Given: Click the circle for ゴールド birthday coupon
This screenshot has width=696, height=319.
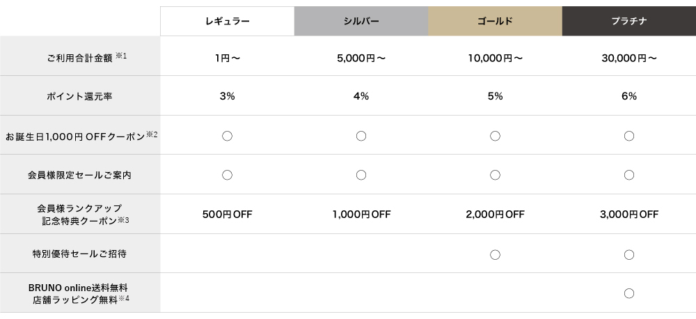Looking at the screenshot, I should (x=495, y=136).
